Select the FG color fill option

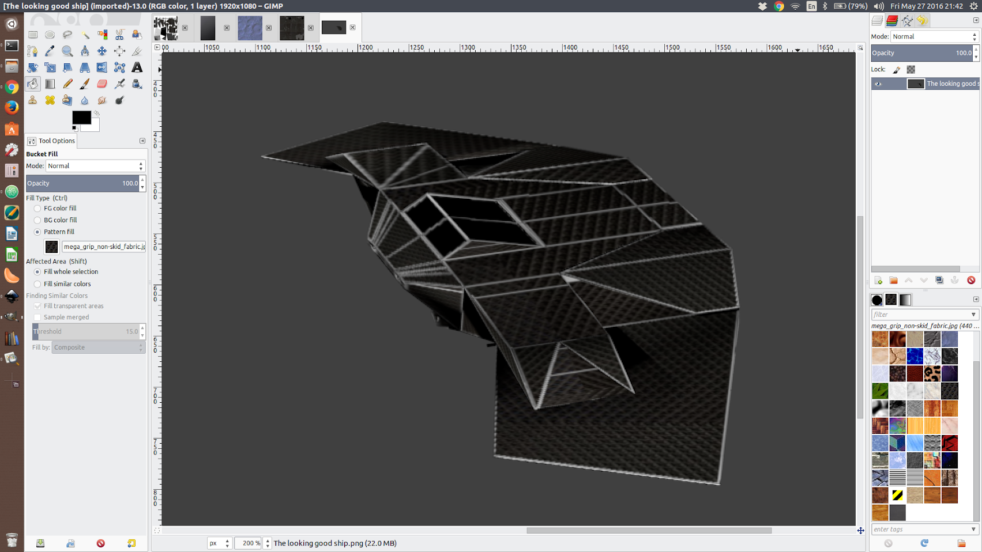pos(37,209)
